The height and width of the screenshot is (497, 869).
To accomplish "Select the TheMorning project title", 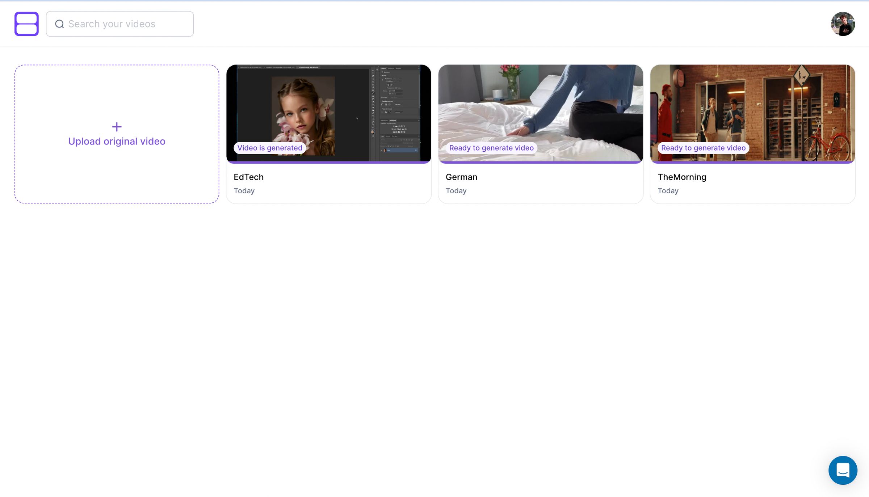I will 682,177.
